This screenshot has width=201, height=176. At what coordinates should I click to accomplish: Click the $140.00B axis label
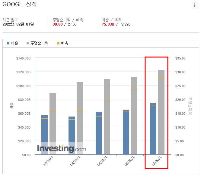point(23,58)
